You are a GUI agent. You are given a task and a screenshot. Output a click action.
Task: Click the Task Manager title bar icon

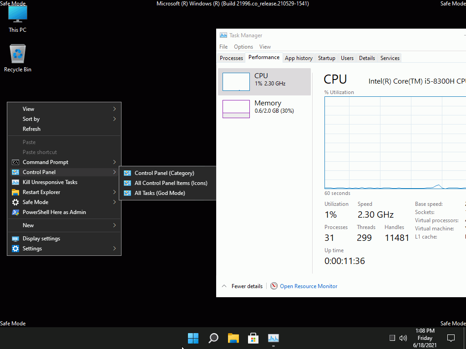tap(223, 35)
